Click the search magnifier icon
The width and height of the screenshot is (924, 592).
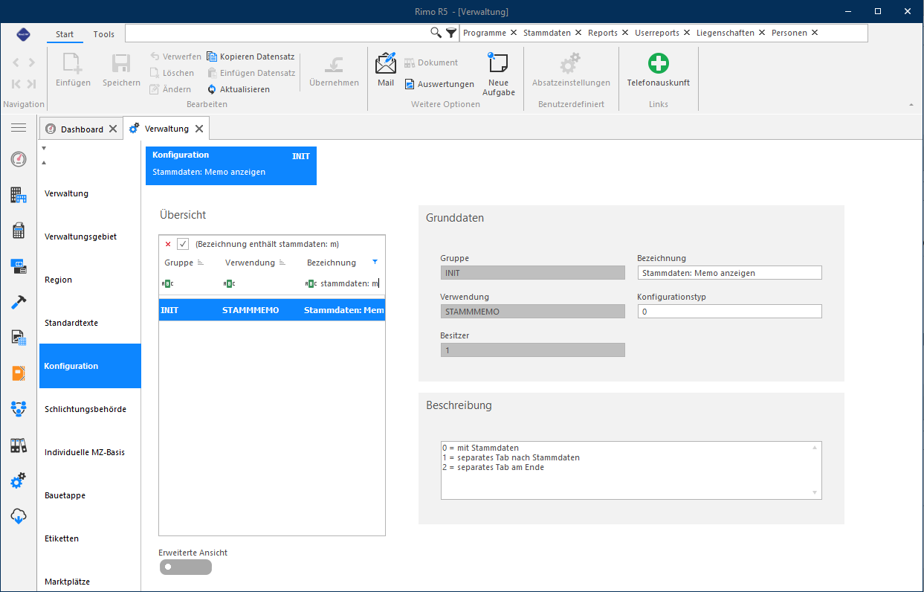click(436, 33)
